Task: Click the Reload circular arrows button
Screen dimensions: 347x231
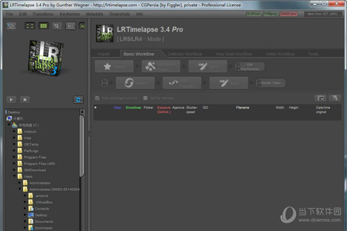Action: pos(135,83)
